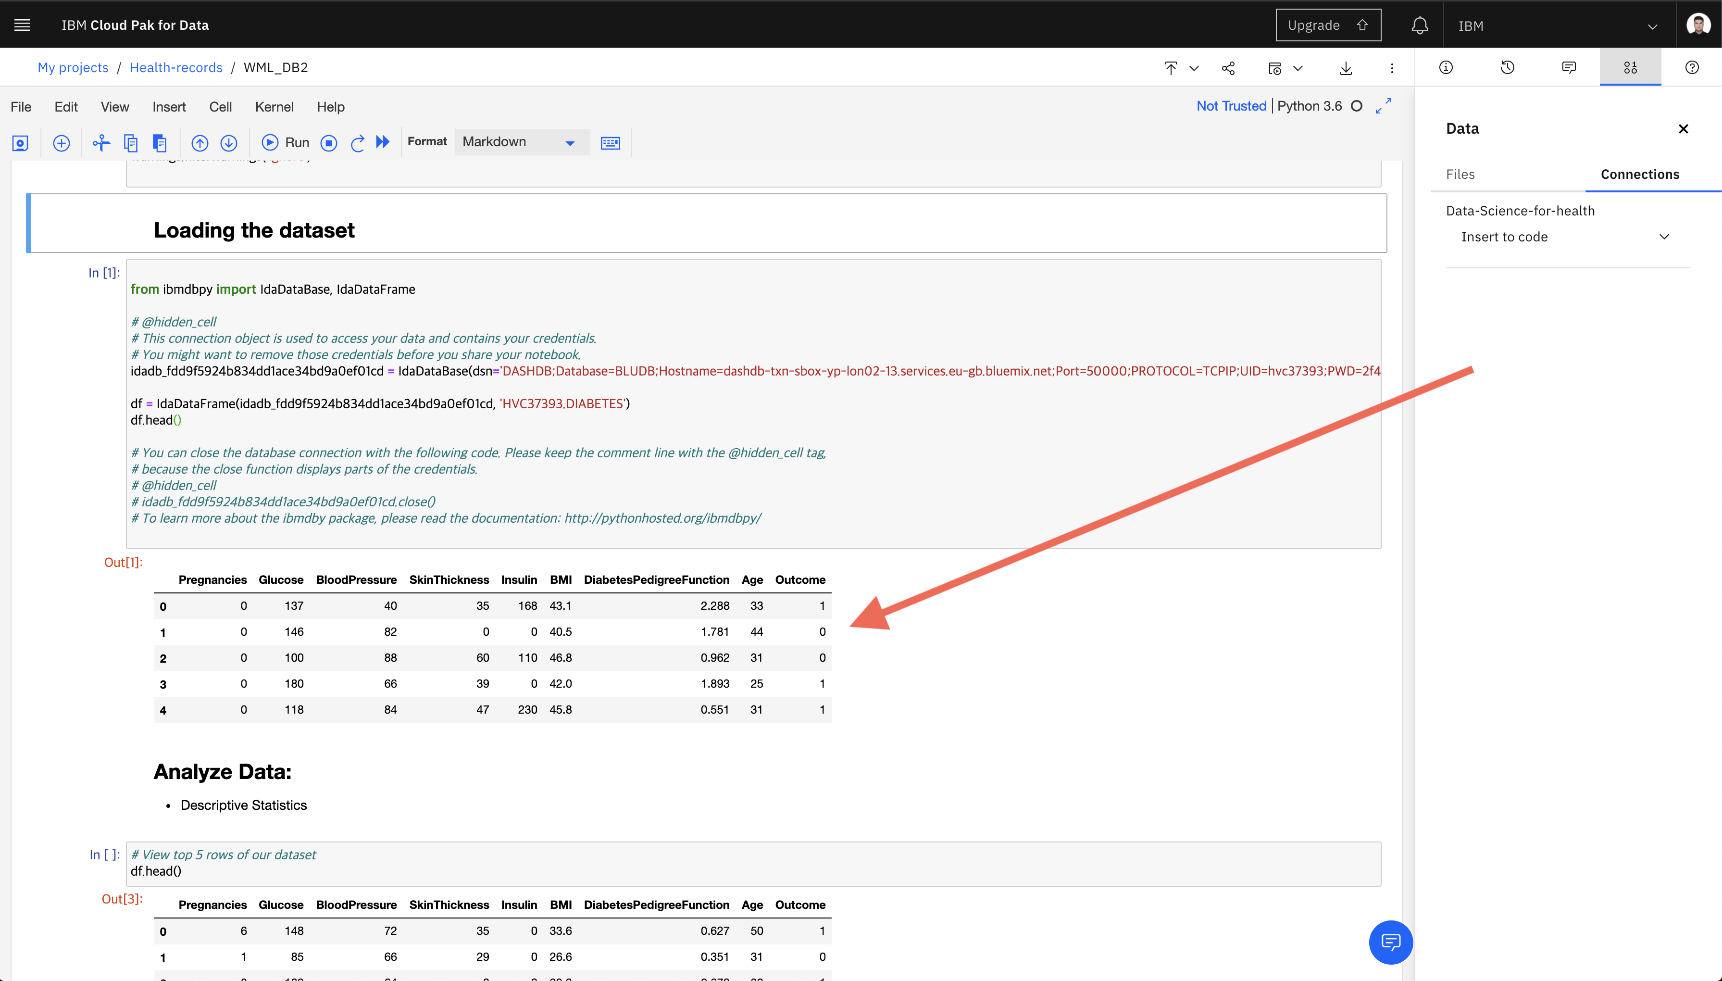Cut the selected cell with the scissors icon
The width and height of the screenshot is (1722, 981).
(x=101, y=143)
